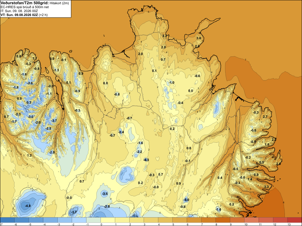Click the 2.7 temperature value
This screenshot has width=302, height=226.
pyautogui.click(x=265, y=117)
